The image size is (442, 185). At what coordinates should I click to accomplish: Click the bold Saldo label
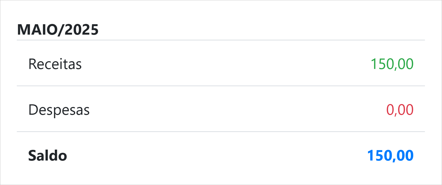point(48,156)
